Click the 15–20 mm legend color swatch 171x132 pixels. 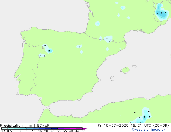[42, 128]
